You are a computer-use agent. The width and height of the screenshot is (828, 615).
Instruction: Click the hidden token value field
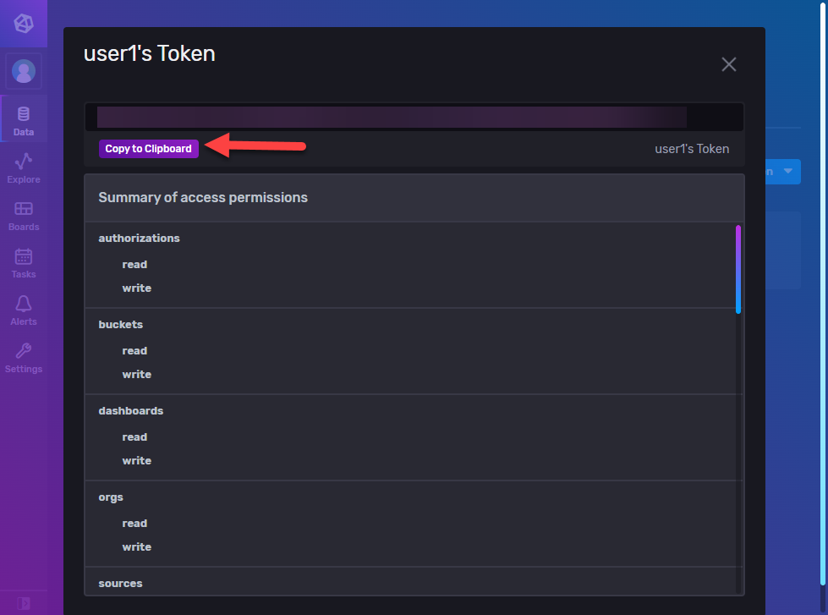coord(414,117)
